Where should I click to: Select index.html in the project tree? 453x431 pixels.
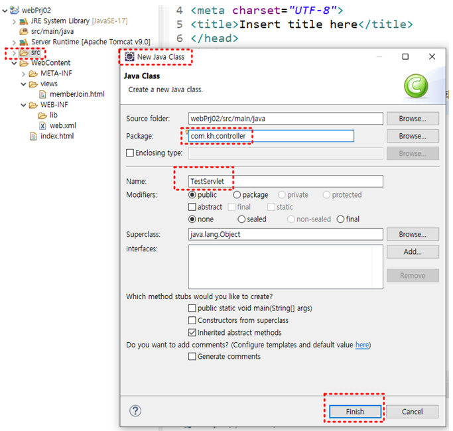(x=57, y=136)
